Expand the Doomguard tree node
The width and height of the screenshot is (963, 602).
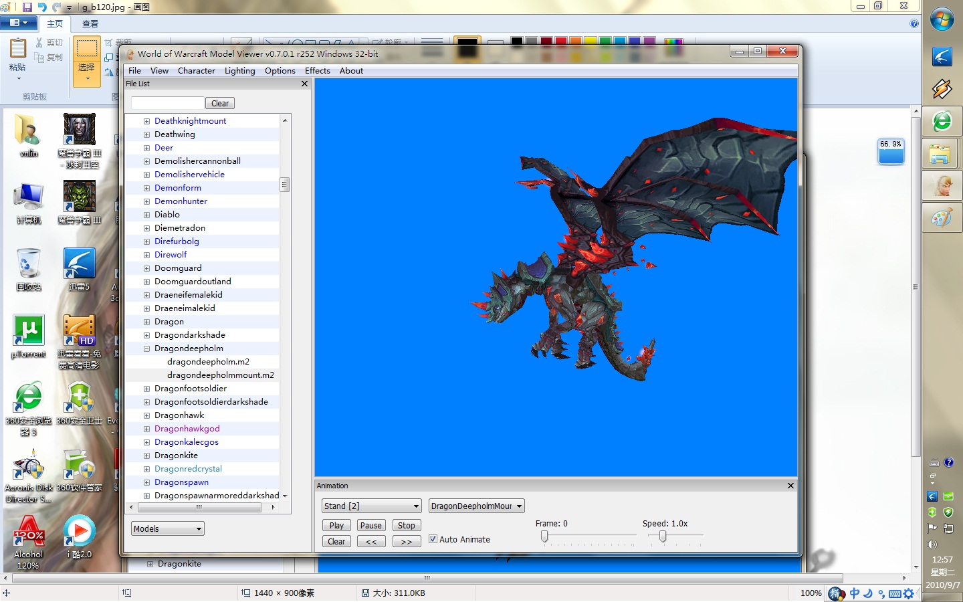click(x=146, y=268)
